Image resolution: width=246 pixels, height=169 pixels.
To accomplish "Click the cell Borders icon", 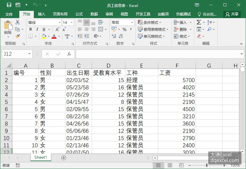I will tap(30, 36).
